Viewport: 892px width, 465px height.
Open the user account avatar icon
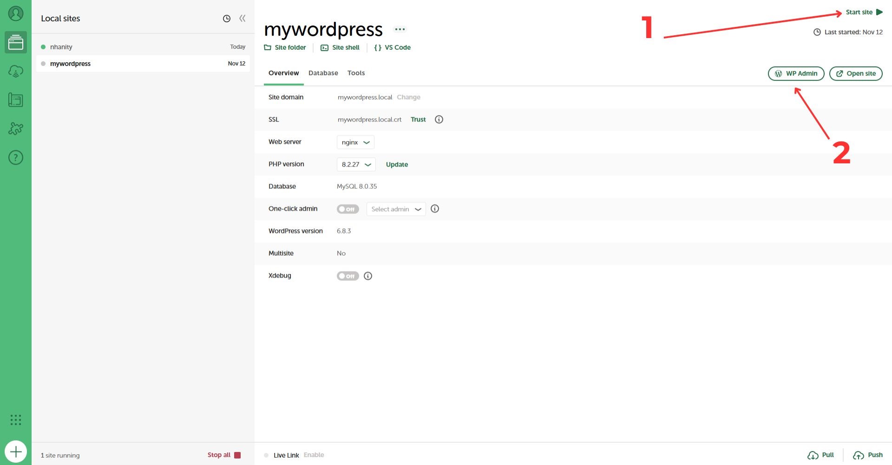[x=16, y=13]
